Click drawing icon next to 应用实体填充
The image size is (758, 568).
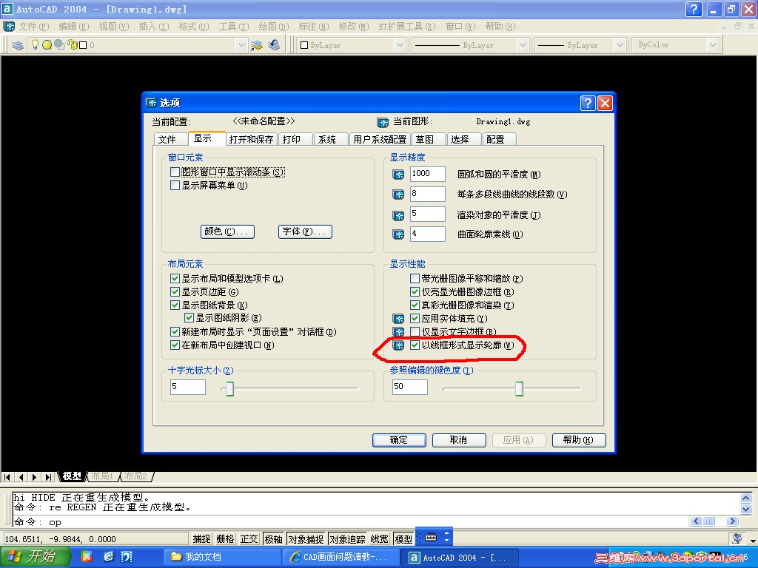click(x=398, y=318)
